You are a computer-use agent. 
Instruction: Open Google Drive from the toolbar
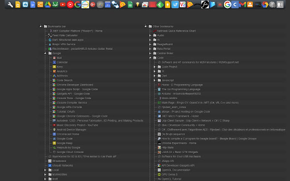tap(47, 5)
